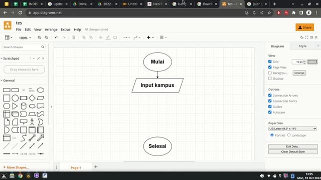Click the background Change button
This screenshot has width=321, height=180.
[x=299, y=73]
